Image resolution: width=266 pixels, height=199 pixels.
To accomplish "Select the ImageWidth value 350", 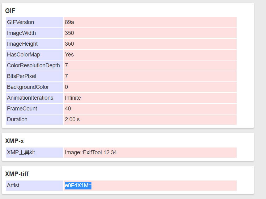I will [x=68, y=33].
